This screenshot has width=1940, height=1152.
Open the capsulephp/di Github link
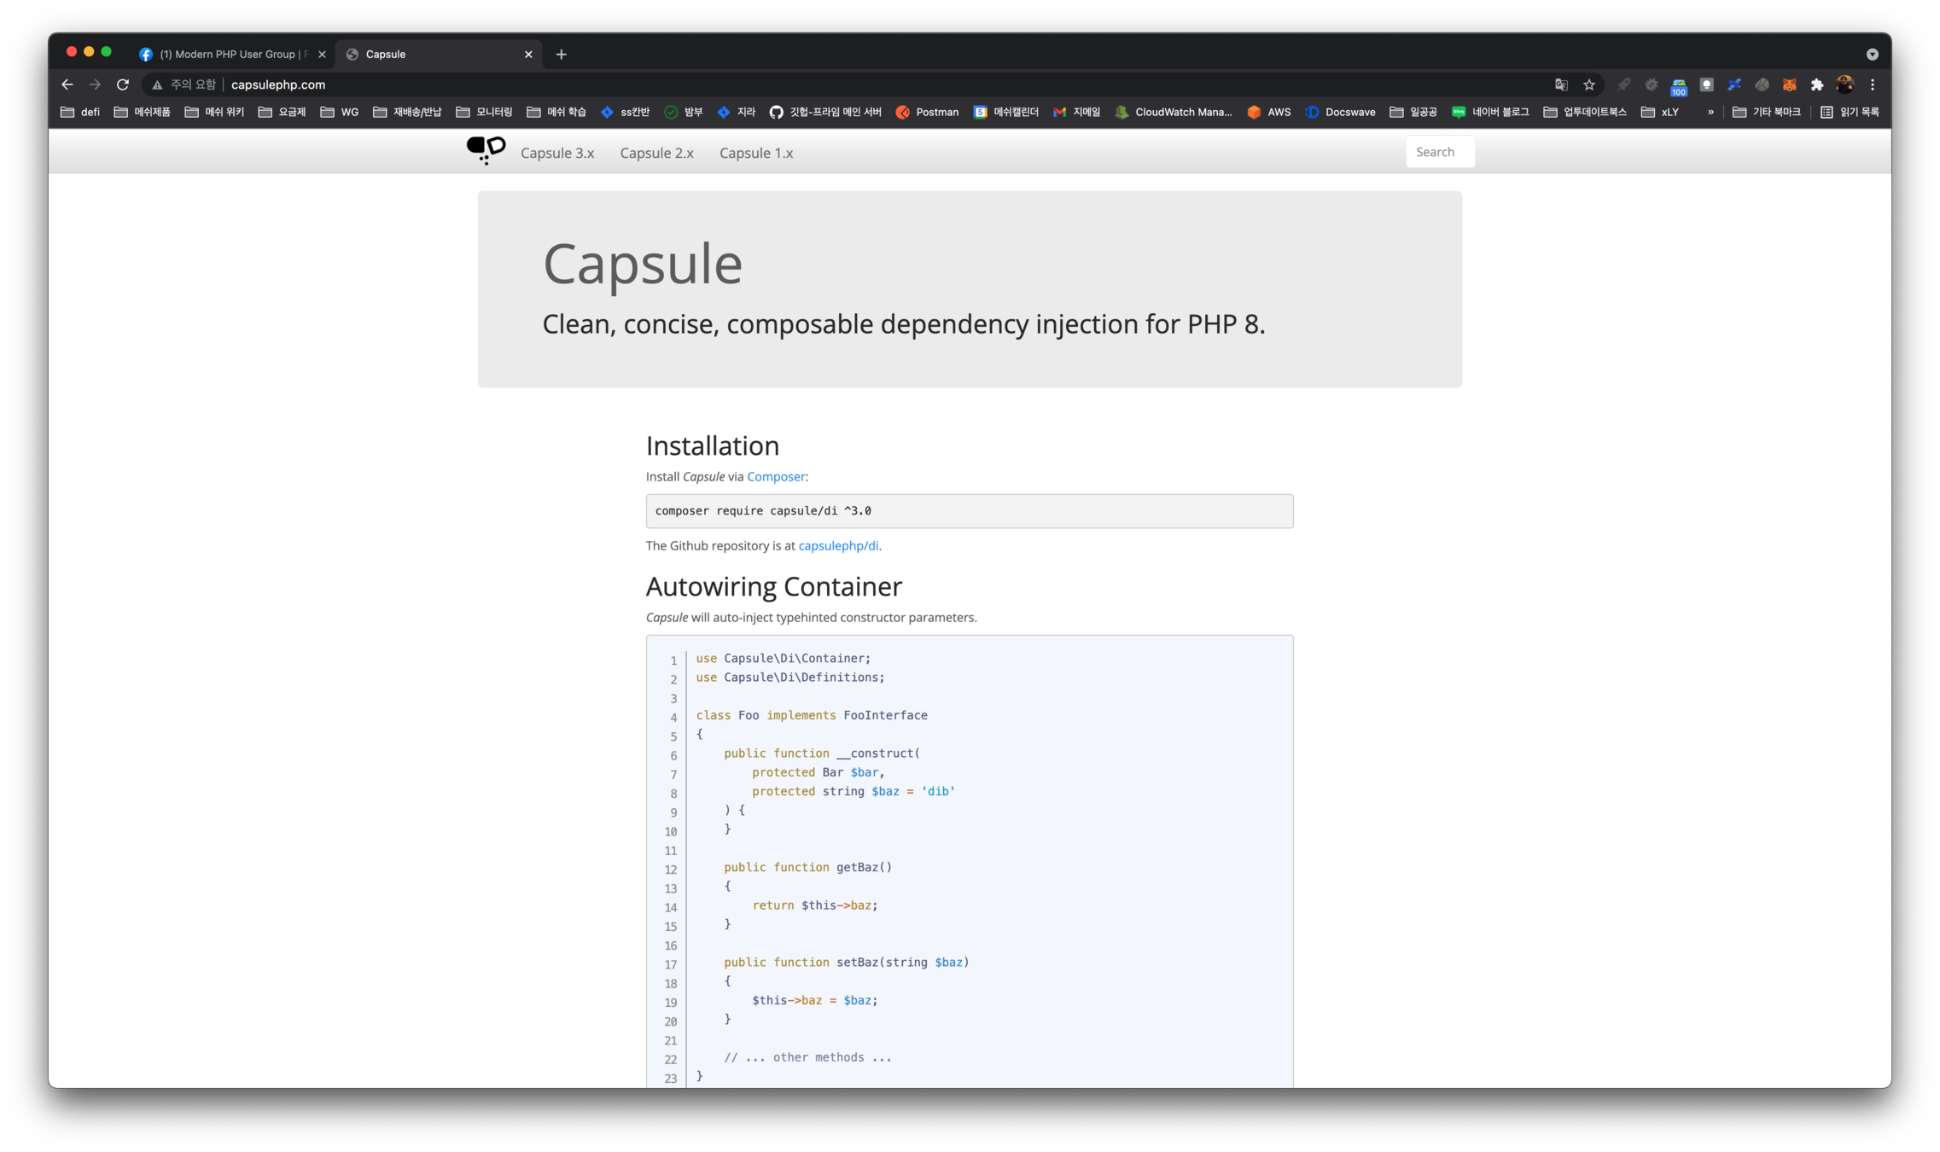coord(837,545)
